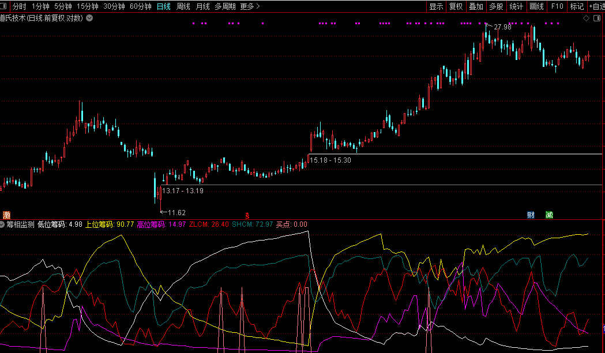
Task: Click the 叠加 overlay button
Action: [x=476, y=6]
